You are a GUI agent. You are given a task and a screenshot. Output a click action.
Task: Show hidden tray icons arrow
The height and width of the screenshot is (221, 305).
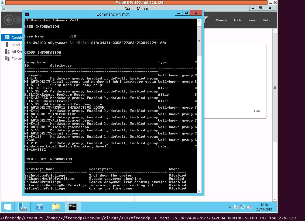230,207
